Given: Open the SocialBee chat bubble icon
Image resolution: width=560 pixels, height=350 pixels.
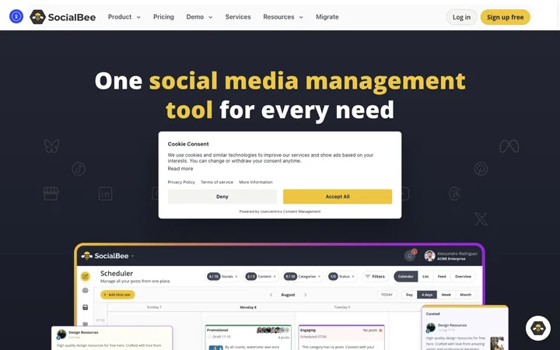Looking at the screenshot, I should pyautogui.click(x=538, y=328).
